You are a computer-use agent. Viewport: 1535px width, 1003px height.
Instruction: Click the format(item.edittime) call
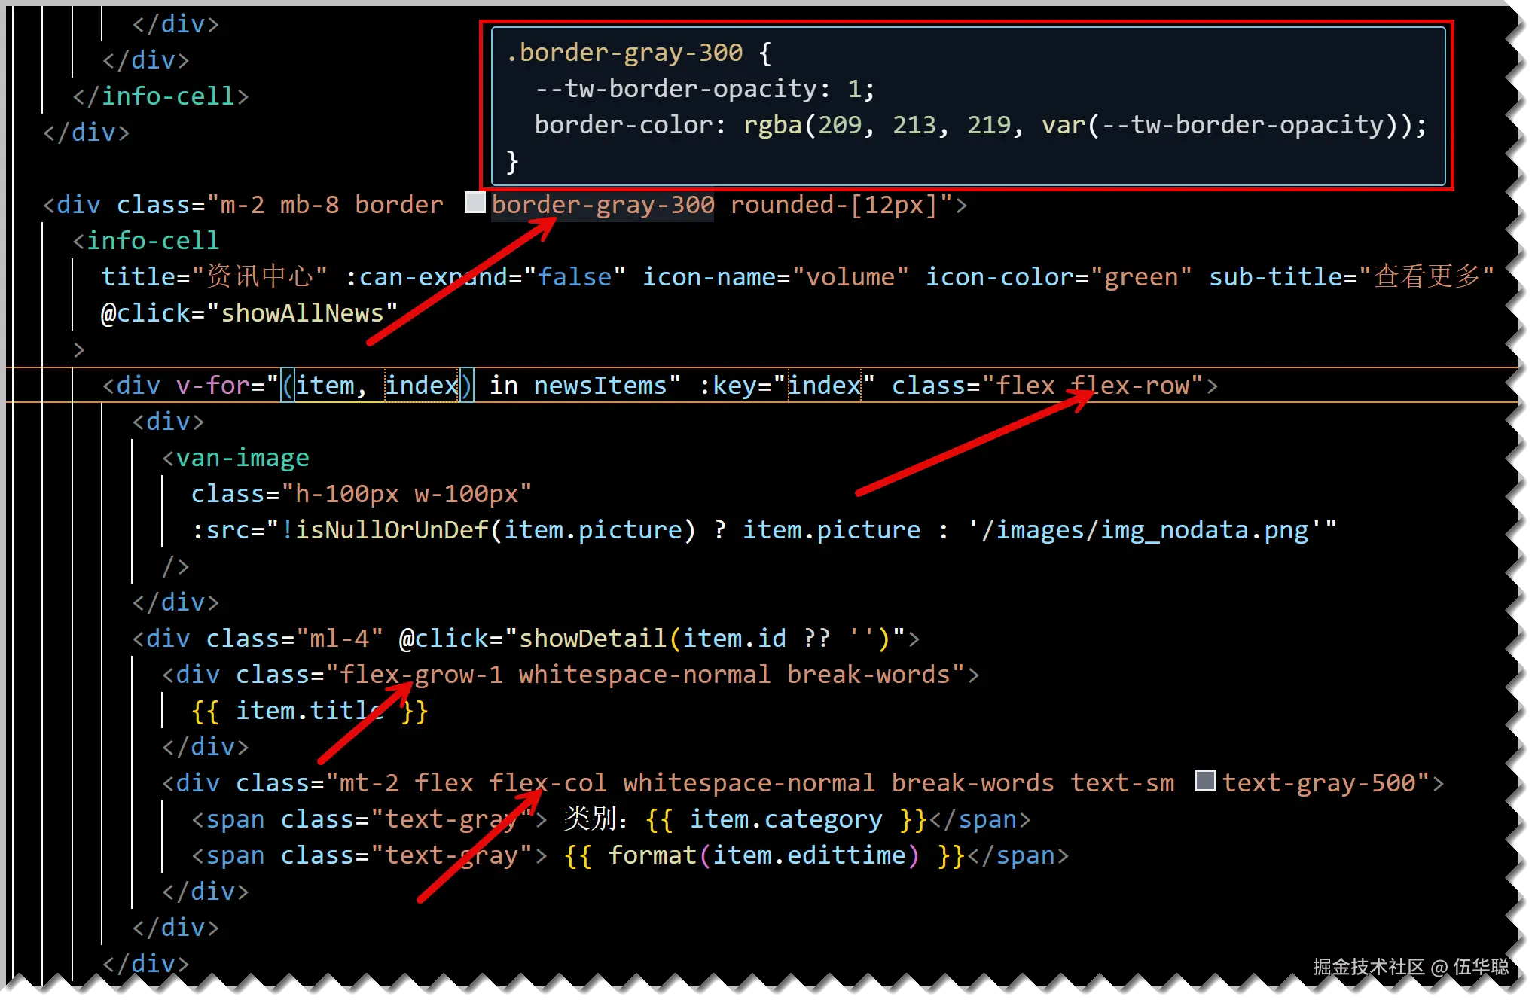(763, 855)
